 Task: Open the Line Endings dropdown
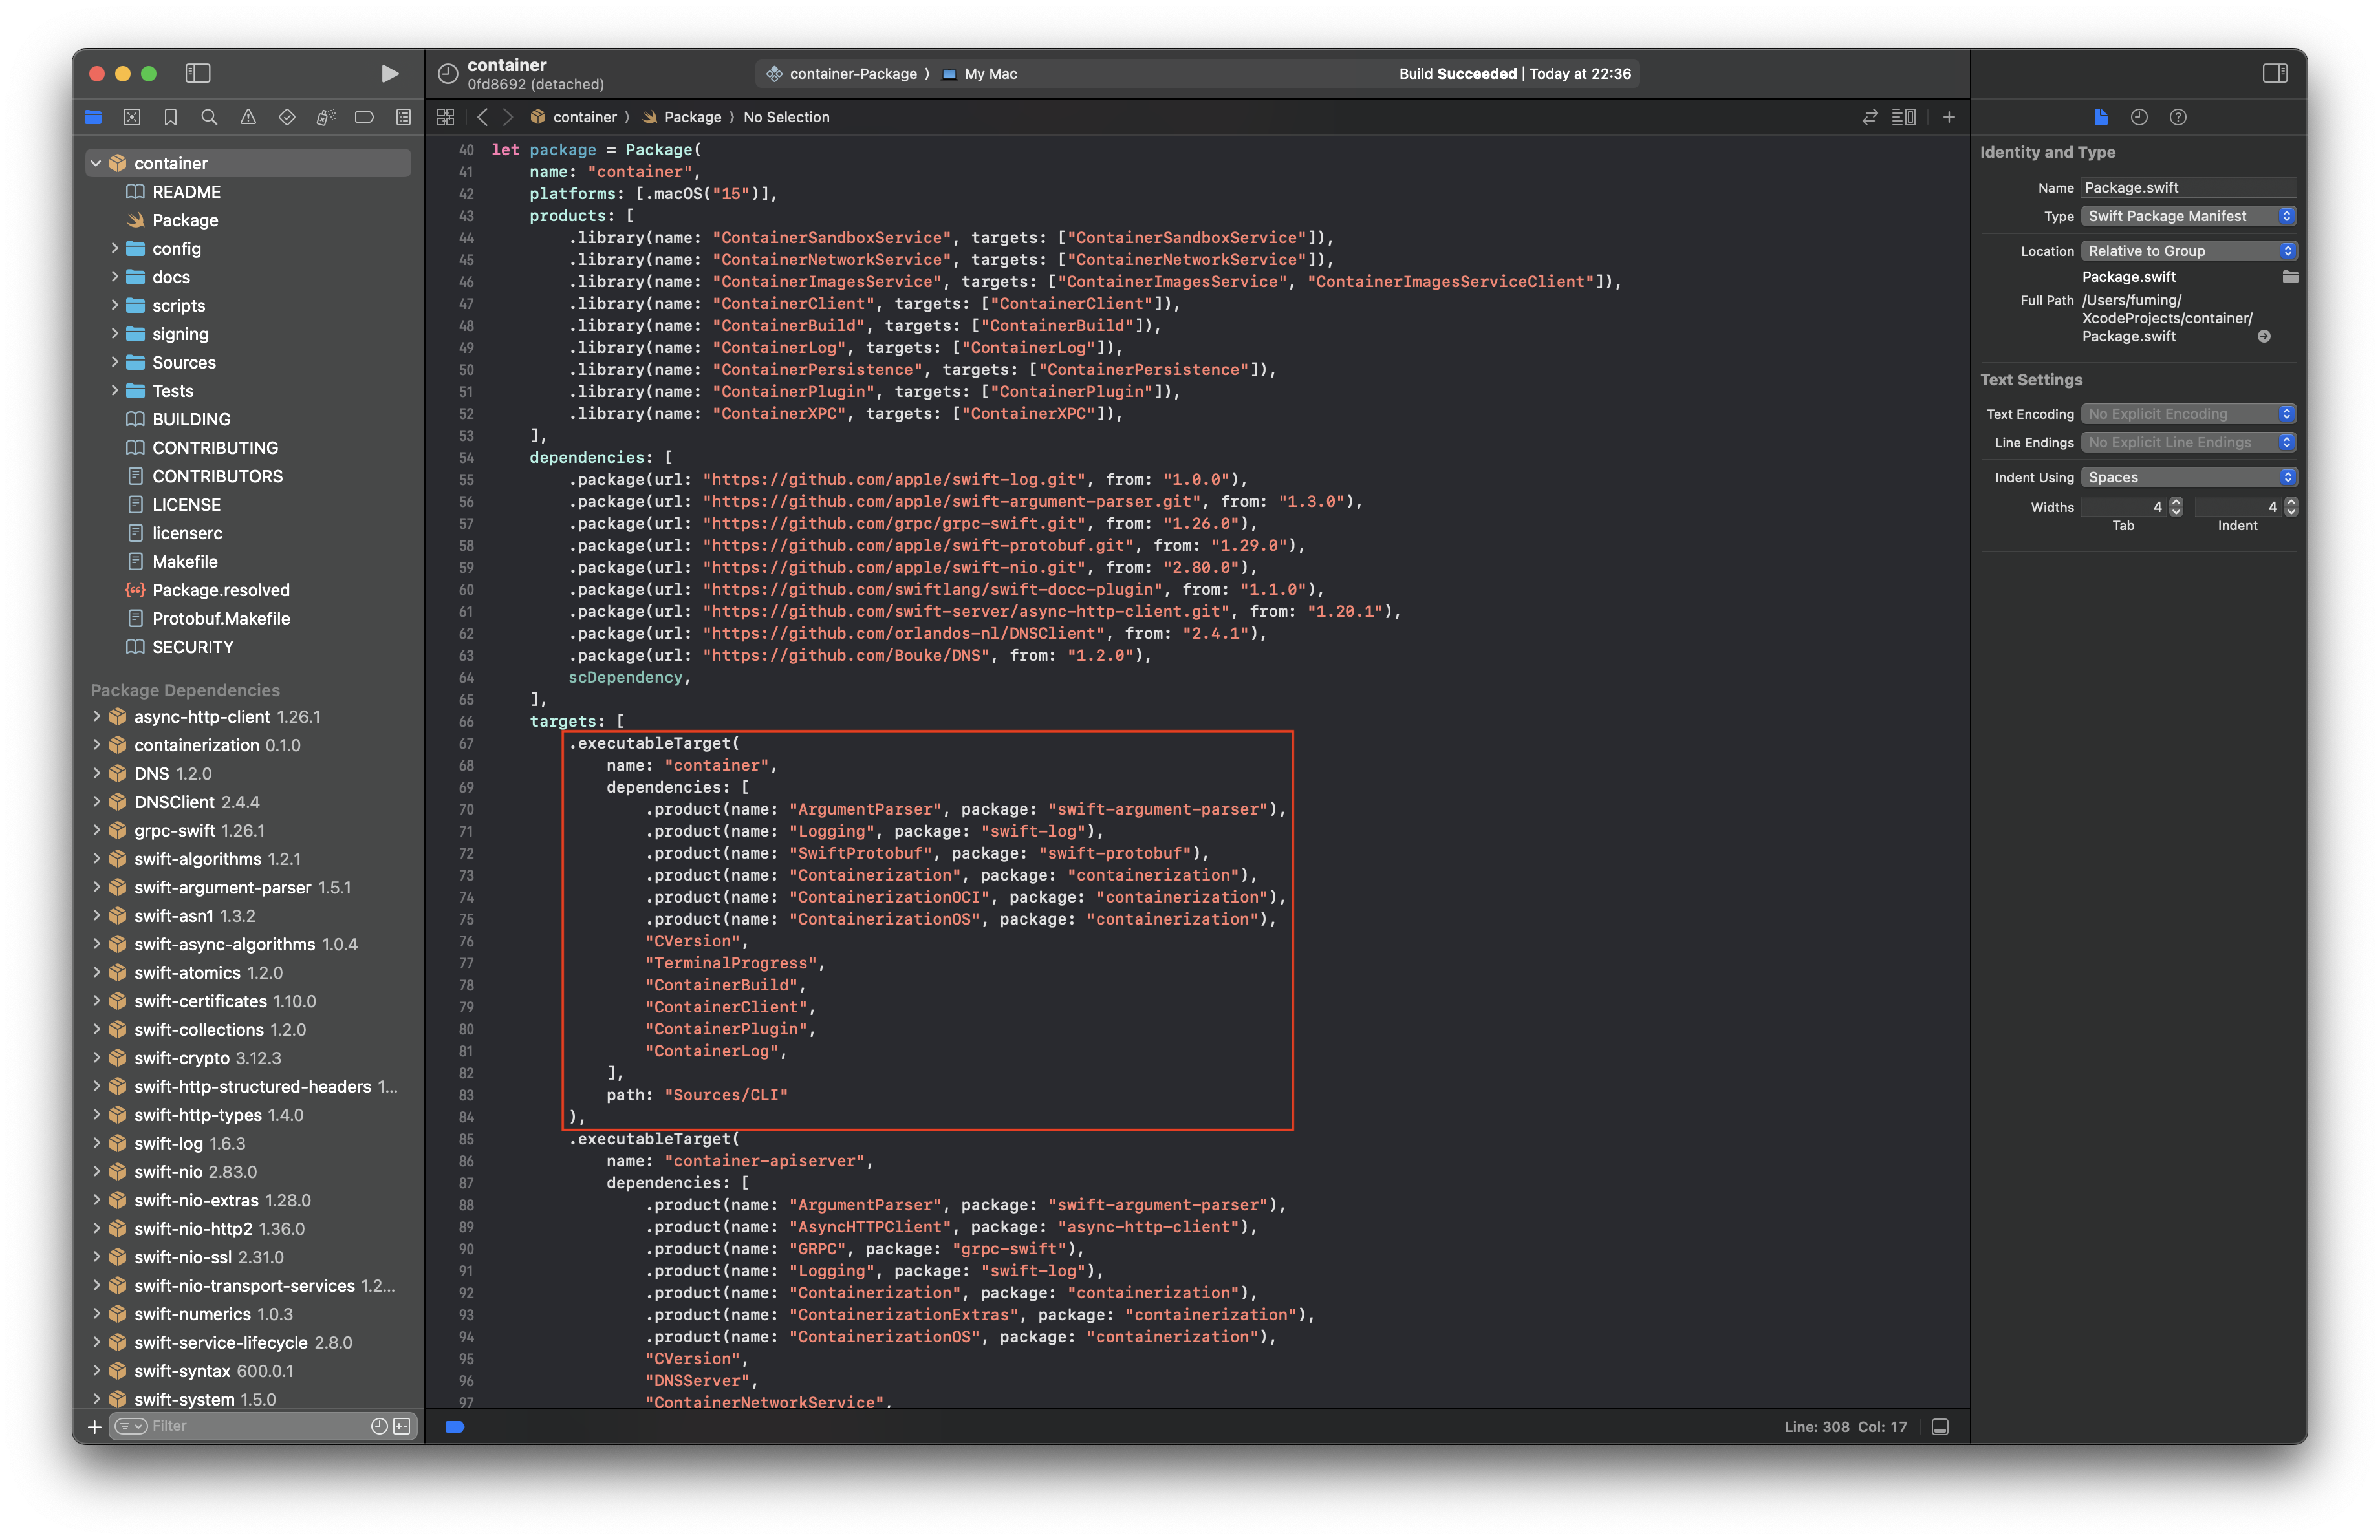2189,443
